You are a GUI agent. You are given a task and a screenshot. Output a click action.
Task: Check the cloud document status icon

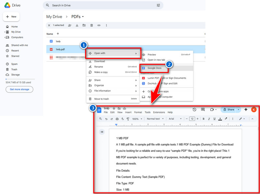pos(124,108)
